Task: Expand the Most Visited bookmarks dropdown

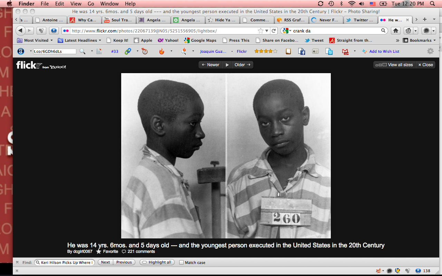Action: 35,40
